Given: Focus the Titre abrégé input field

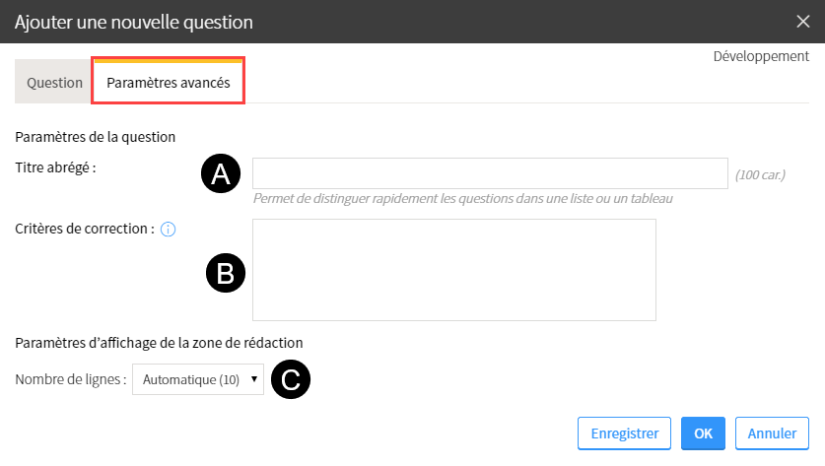Looking at the screenshot, I should [491, 173].
